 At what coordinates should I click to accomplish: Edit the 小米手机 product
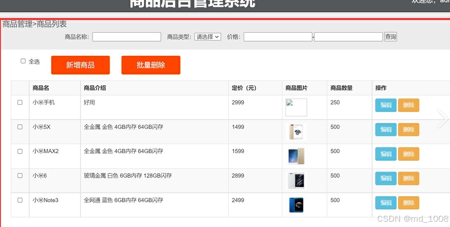386,105
